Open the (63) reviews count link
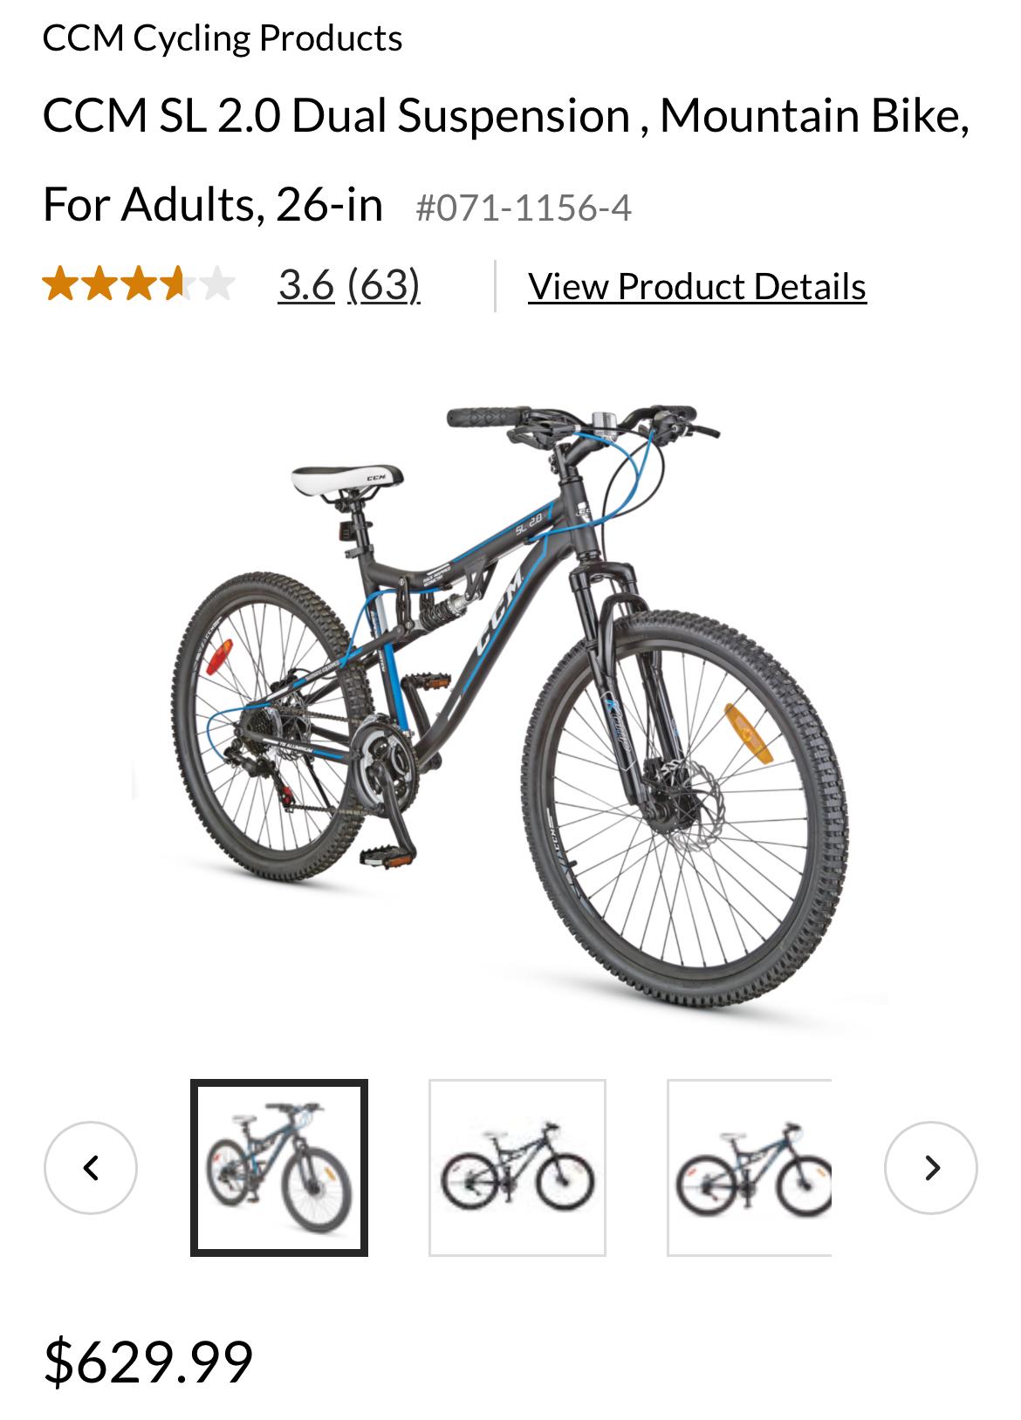Screen dimensions: 1021x1420 coord(384,283)
